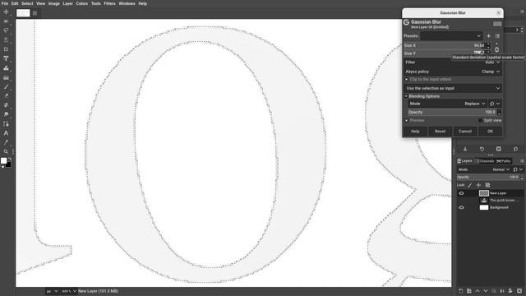Viewport: 526px width, 296px height.
Task: Lower the selected layer
Action: point(486,291)
